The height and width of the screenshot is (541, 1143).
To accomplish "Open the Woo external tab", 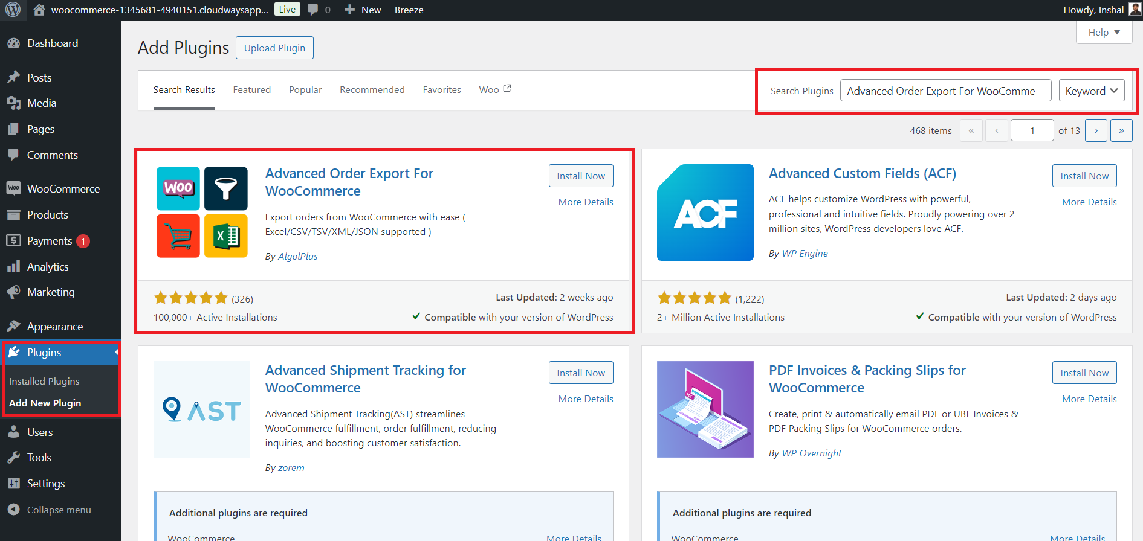I will tap(495, 89).
